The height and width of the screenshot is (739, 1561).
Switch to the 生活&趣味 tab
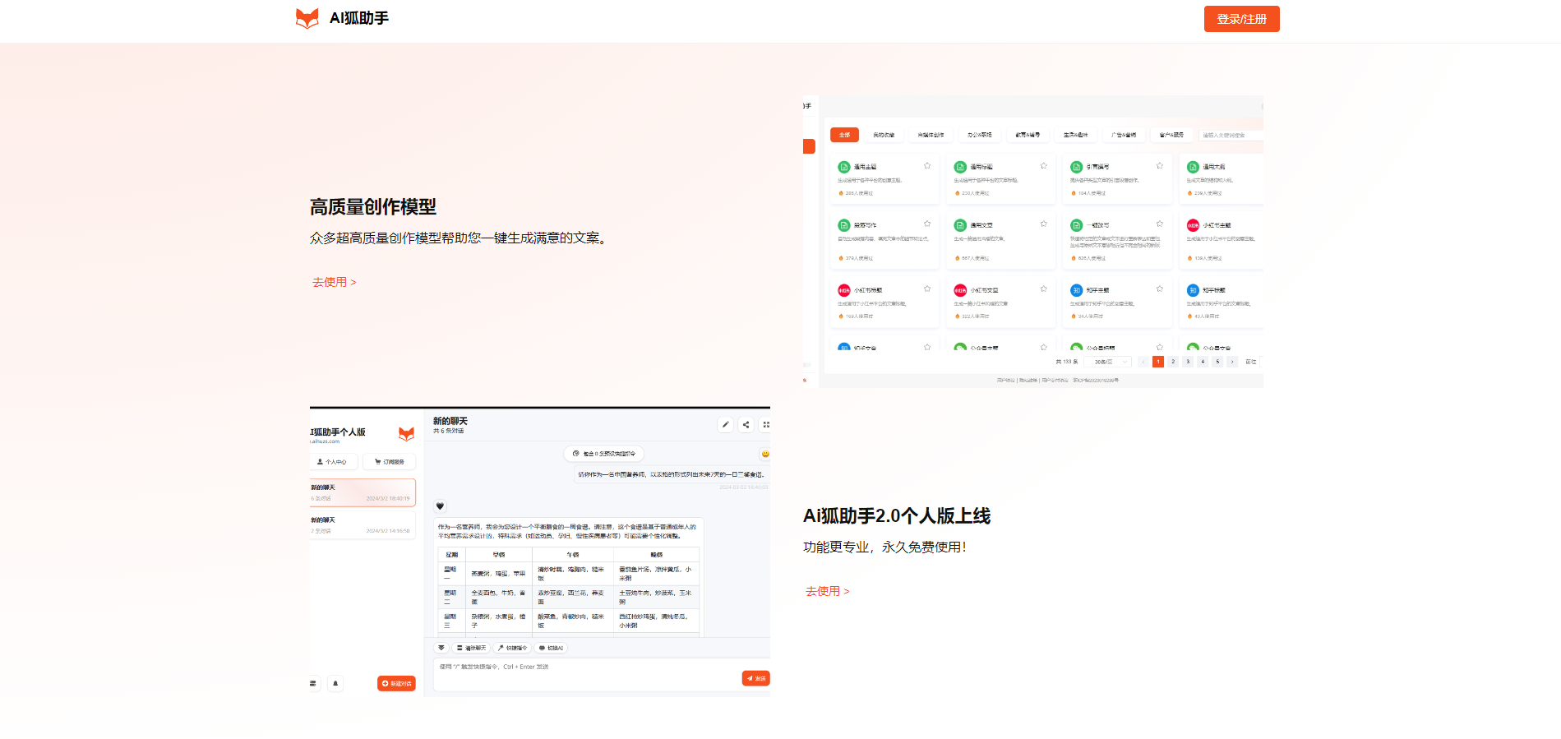click(1075, 135)
